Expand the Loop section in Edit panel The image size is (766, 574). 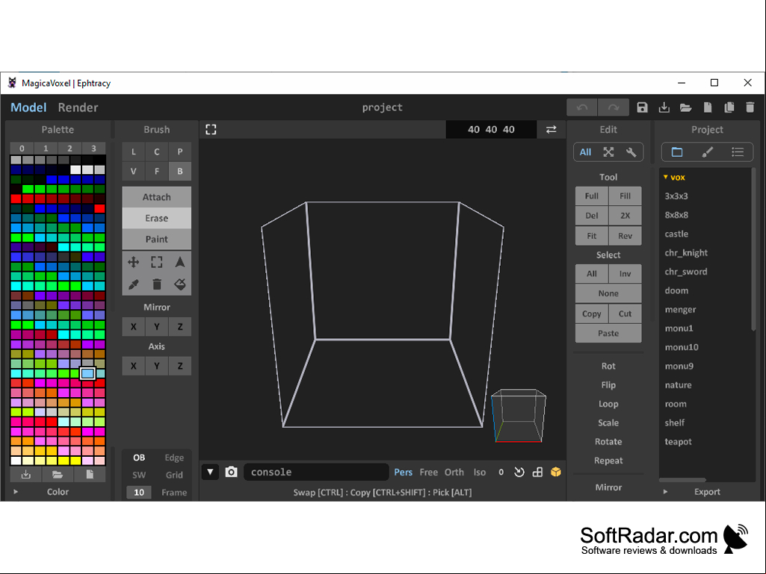coord(608,404)
